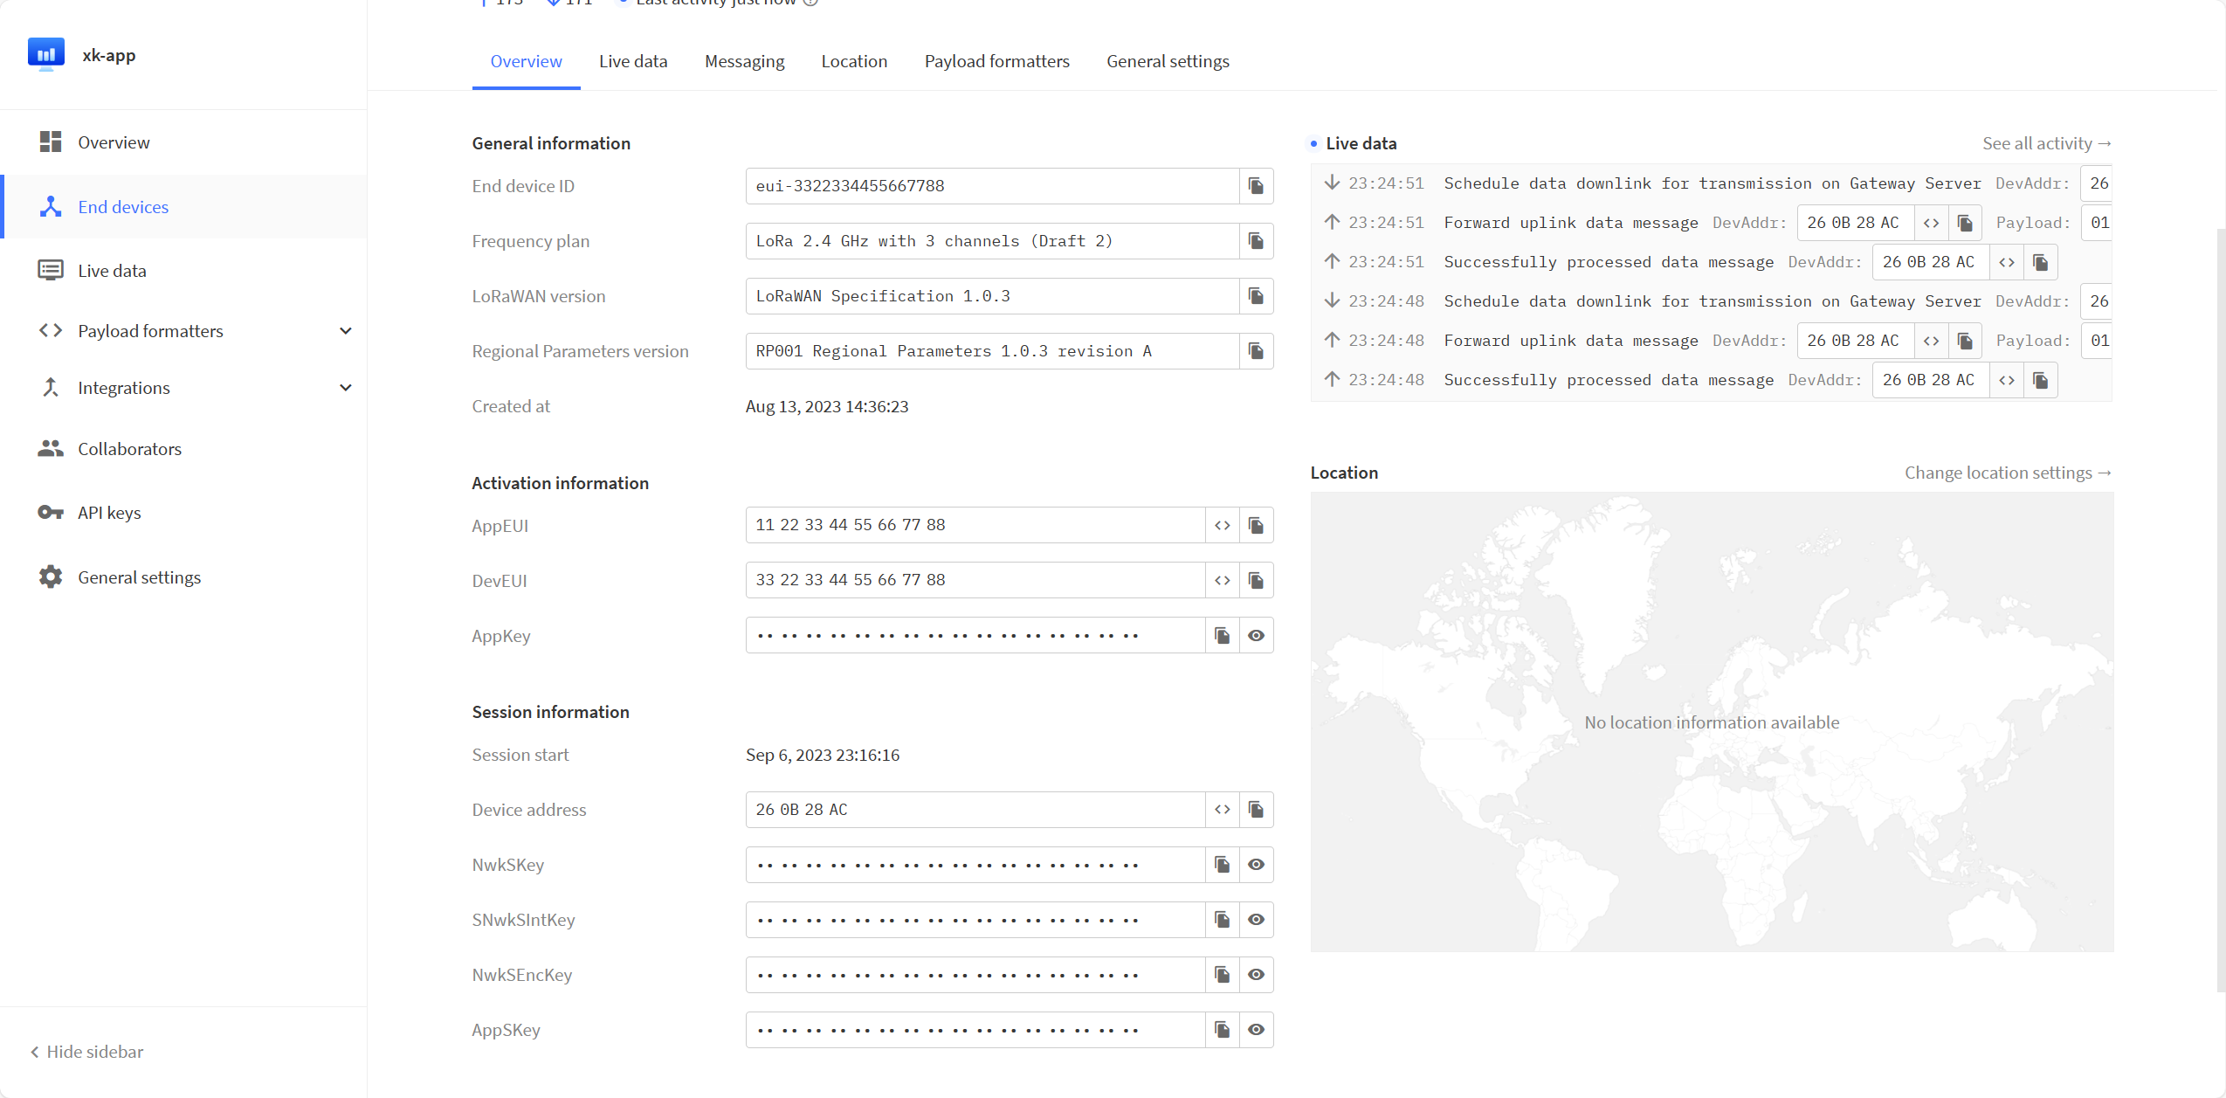Open Change location settings link
Viewport: 2226px width, 1098px height.
(x=2007, y=473)
